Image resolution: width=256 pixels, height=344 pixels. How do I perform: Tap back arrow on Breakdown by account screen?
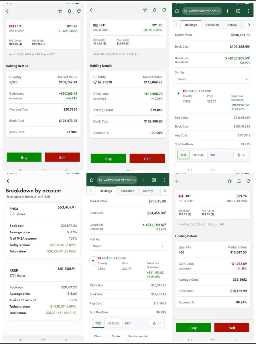click(x=8, y=181)
